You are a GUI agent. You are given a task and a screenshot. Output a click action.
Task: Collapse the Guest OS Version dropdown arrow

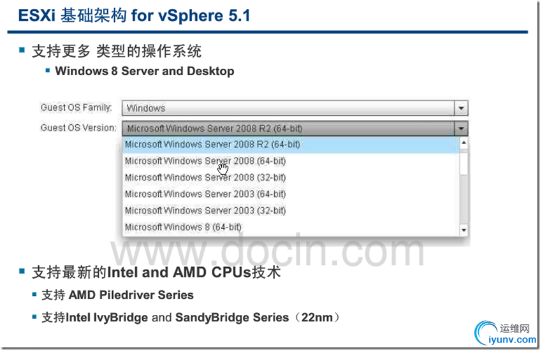461,129
